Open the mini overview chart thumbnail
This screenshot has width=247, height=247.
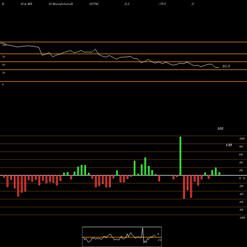coord(122,237)
